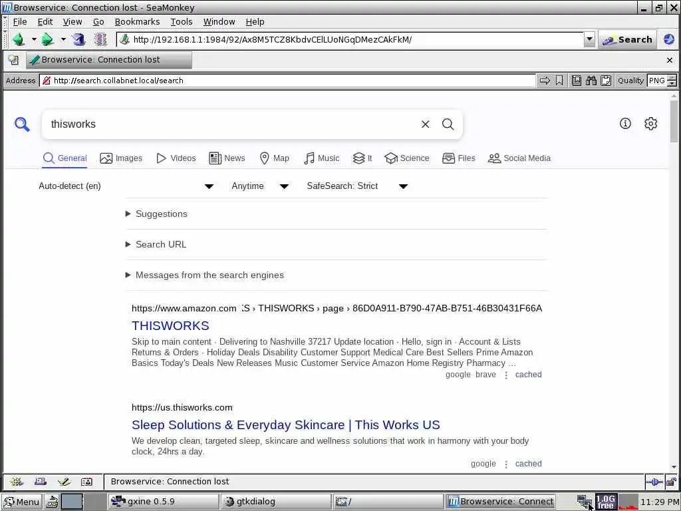Decrease Quality with the stepper down arrow
Image resolution: width=681 pixels, height=511 pixels.
(x=672, y=83)
